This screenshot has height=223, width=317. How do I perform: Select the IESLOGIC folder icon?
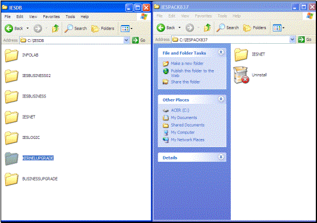11,138
